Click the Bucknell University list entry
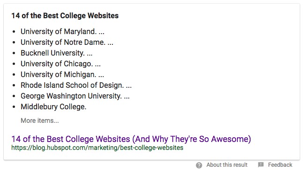This screenshot has height=170, width=303. click(56, 53)
